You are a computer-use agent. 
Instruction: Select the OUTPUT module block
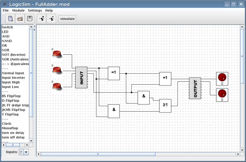click(x=195, y=88)
